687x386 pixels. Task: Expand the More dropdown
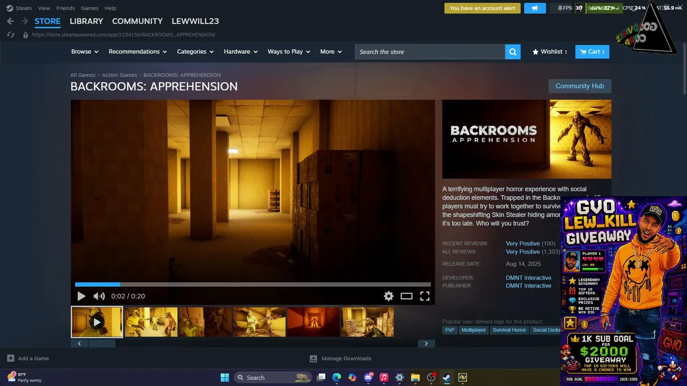(x=331, y=52)
